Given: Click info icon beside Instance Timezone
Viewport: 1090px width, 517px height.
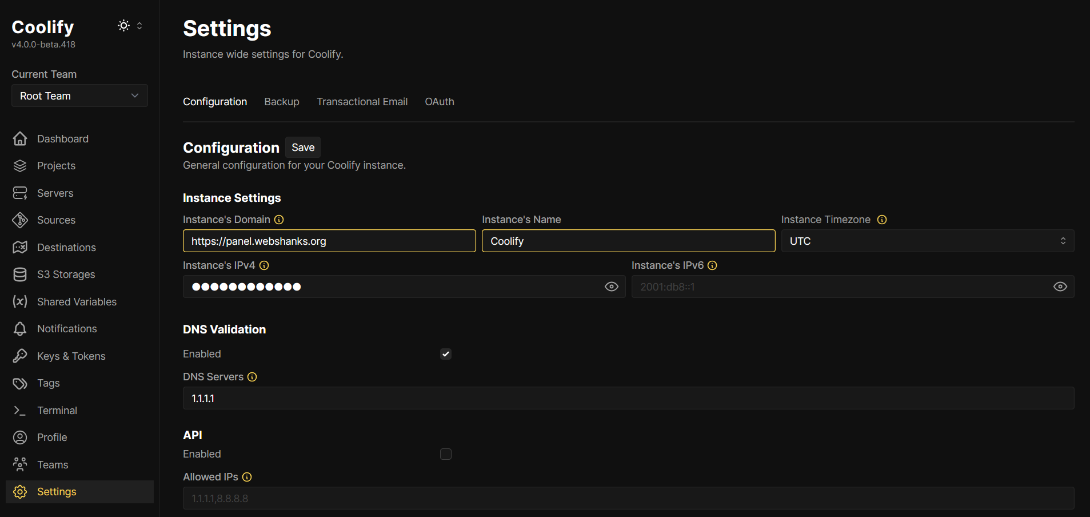Looking at the screenshot, I should [x=882, y=220].
